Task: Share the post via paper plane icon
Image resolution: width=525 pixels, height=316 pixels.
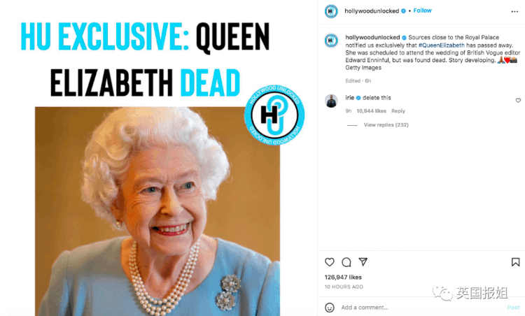Action: (x=363, y=262)
